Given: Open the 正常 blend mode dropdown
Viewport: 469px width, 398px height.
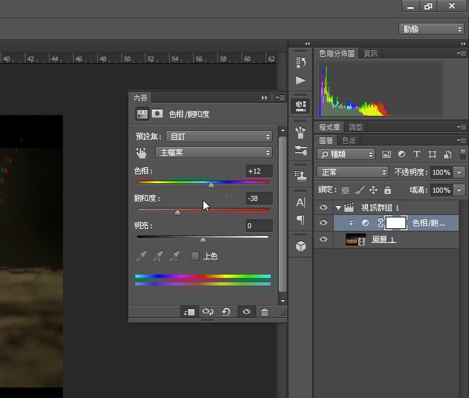Looking at the screenshot, I should coord(353,172).
